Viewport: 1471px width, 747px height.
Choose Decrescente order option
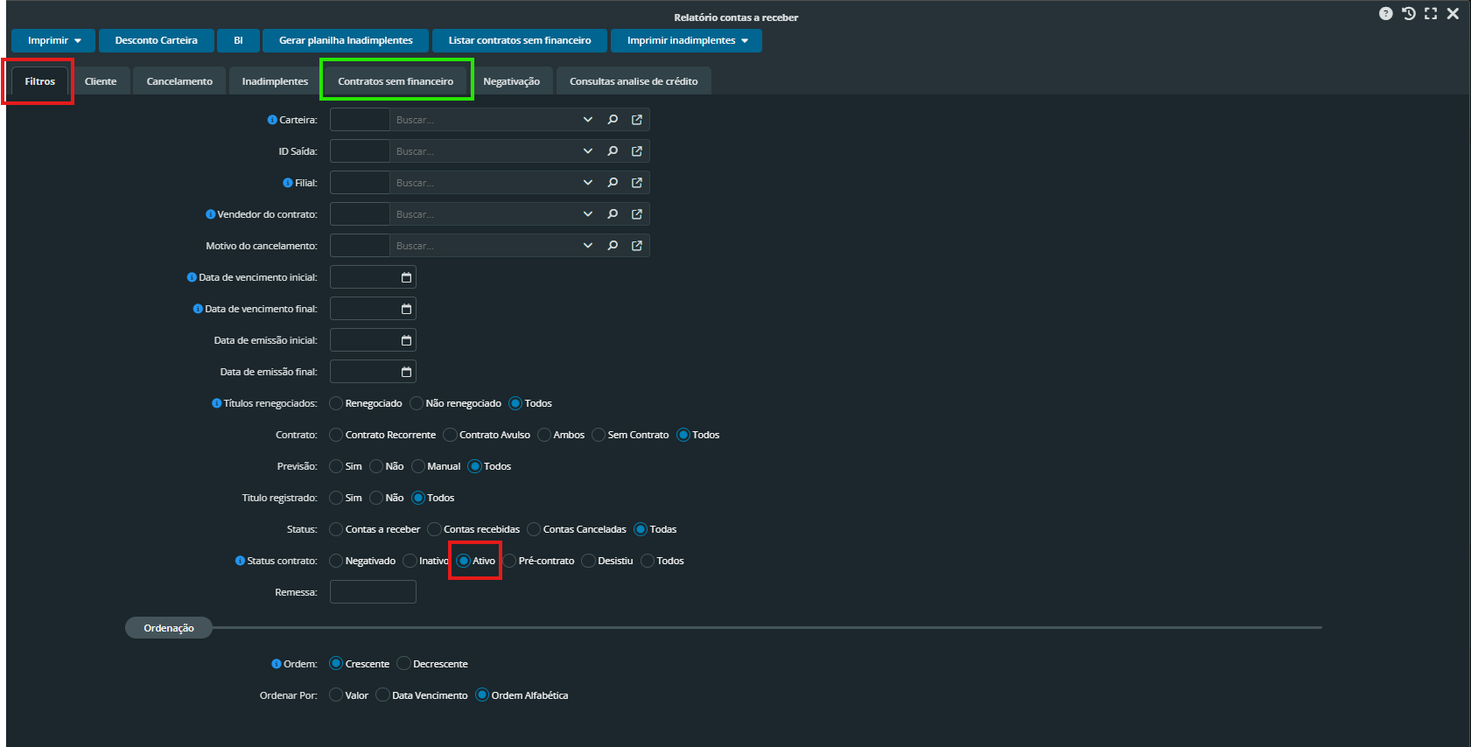point(403,664)
